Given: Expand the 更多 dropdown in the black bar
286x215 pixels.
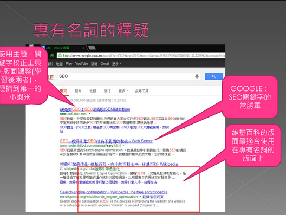Looking at the screenshot, I should 116,64.
